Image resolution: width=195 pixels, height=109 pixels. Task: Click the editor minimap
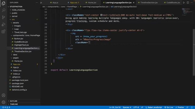187,12
